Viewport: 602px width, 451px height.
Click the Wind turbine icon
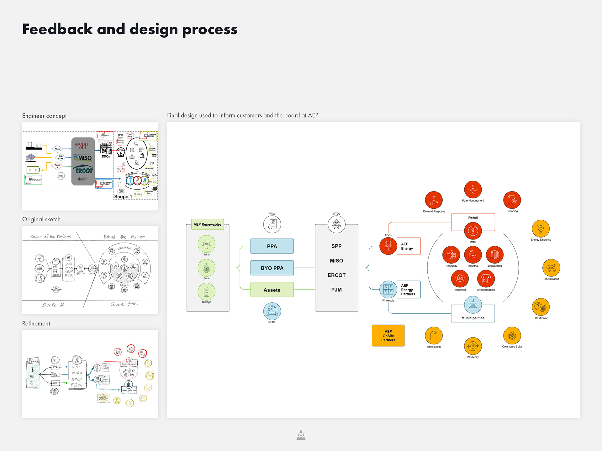[x=206, y=244]
